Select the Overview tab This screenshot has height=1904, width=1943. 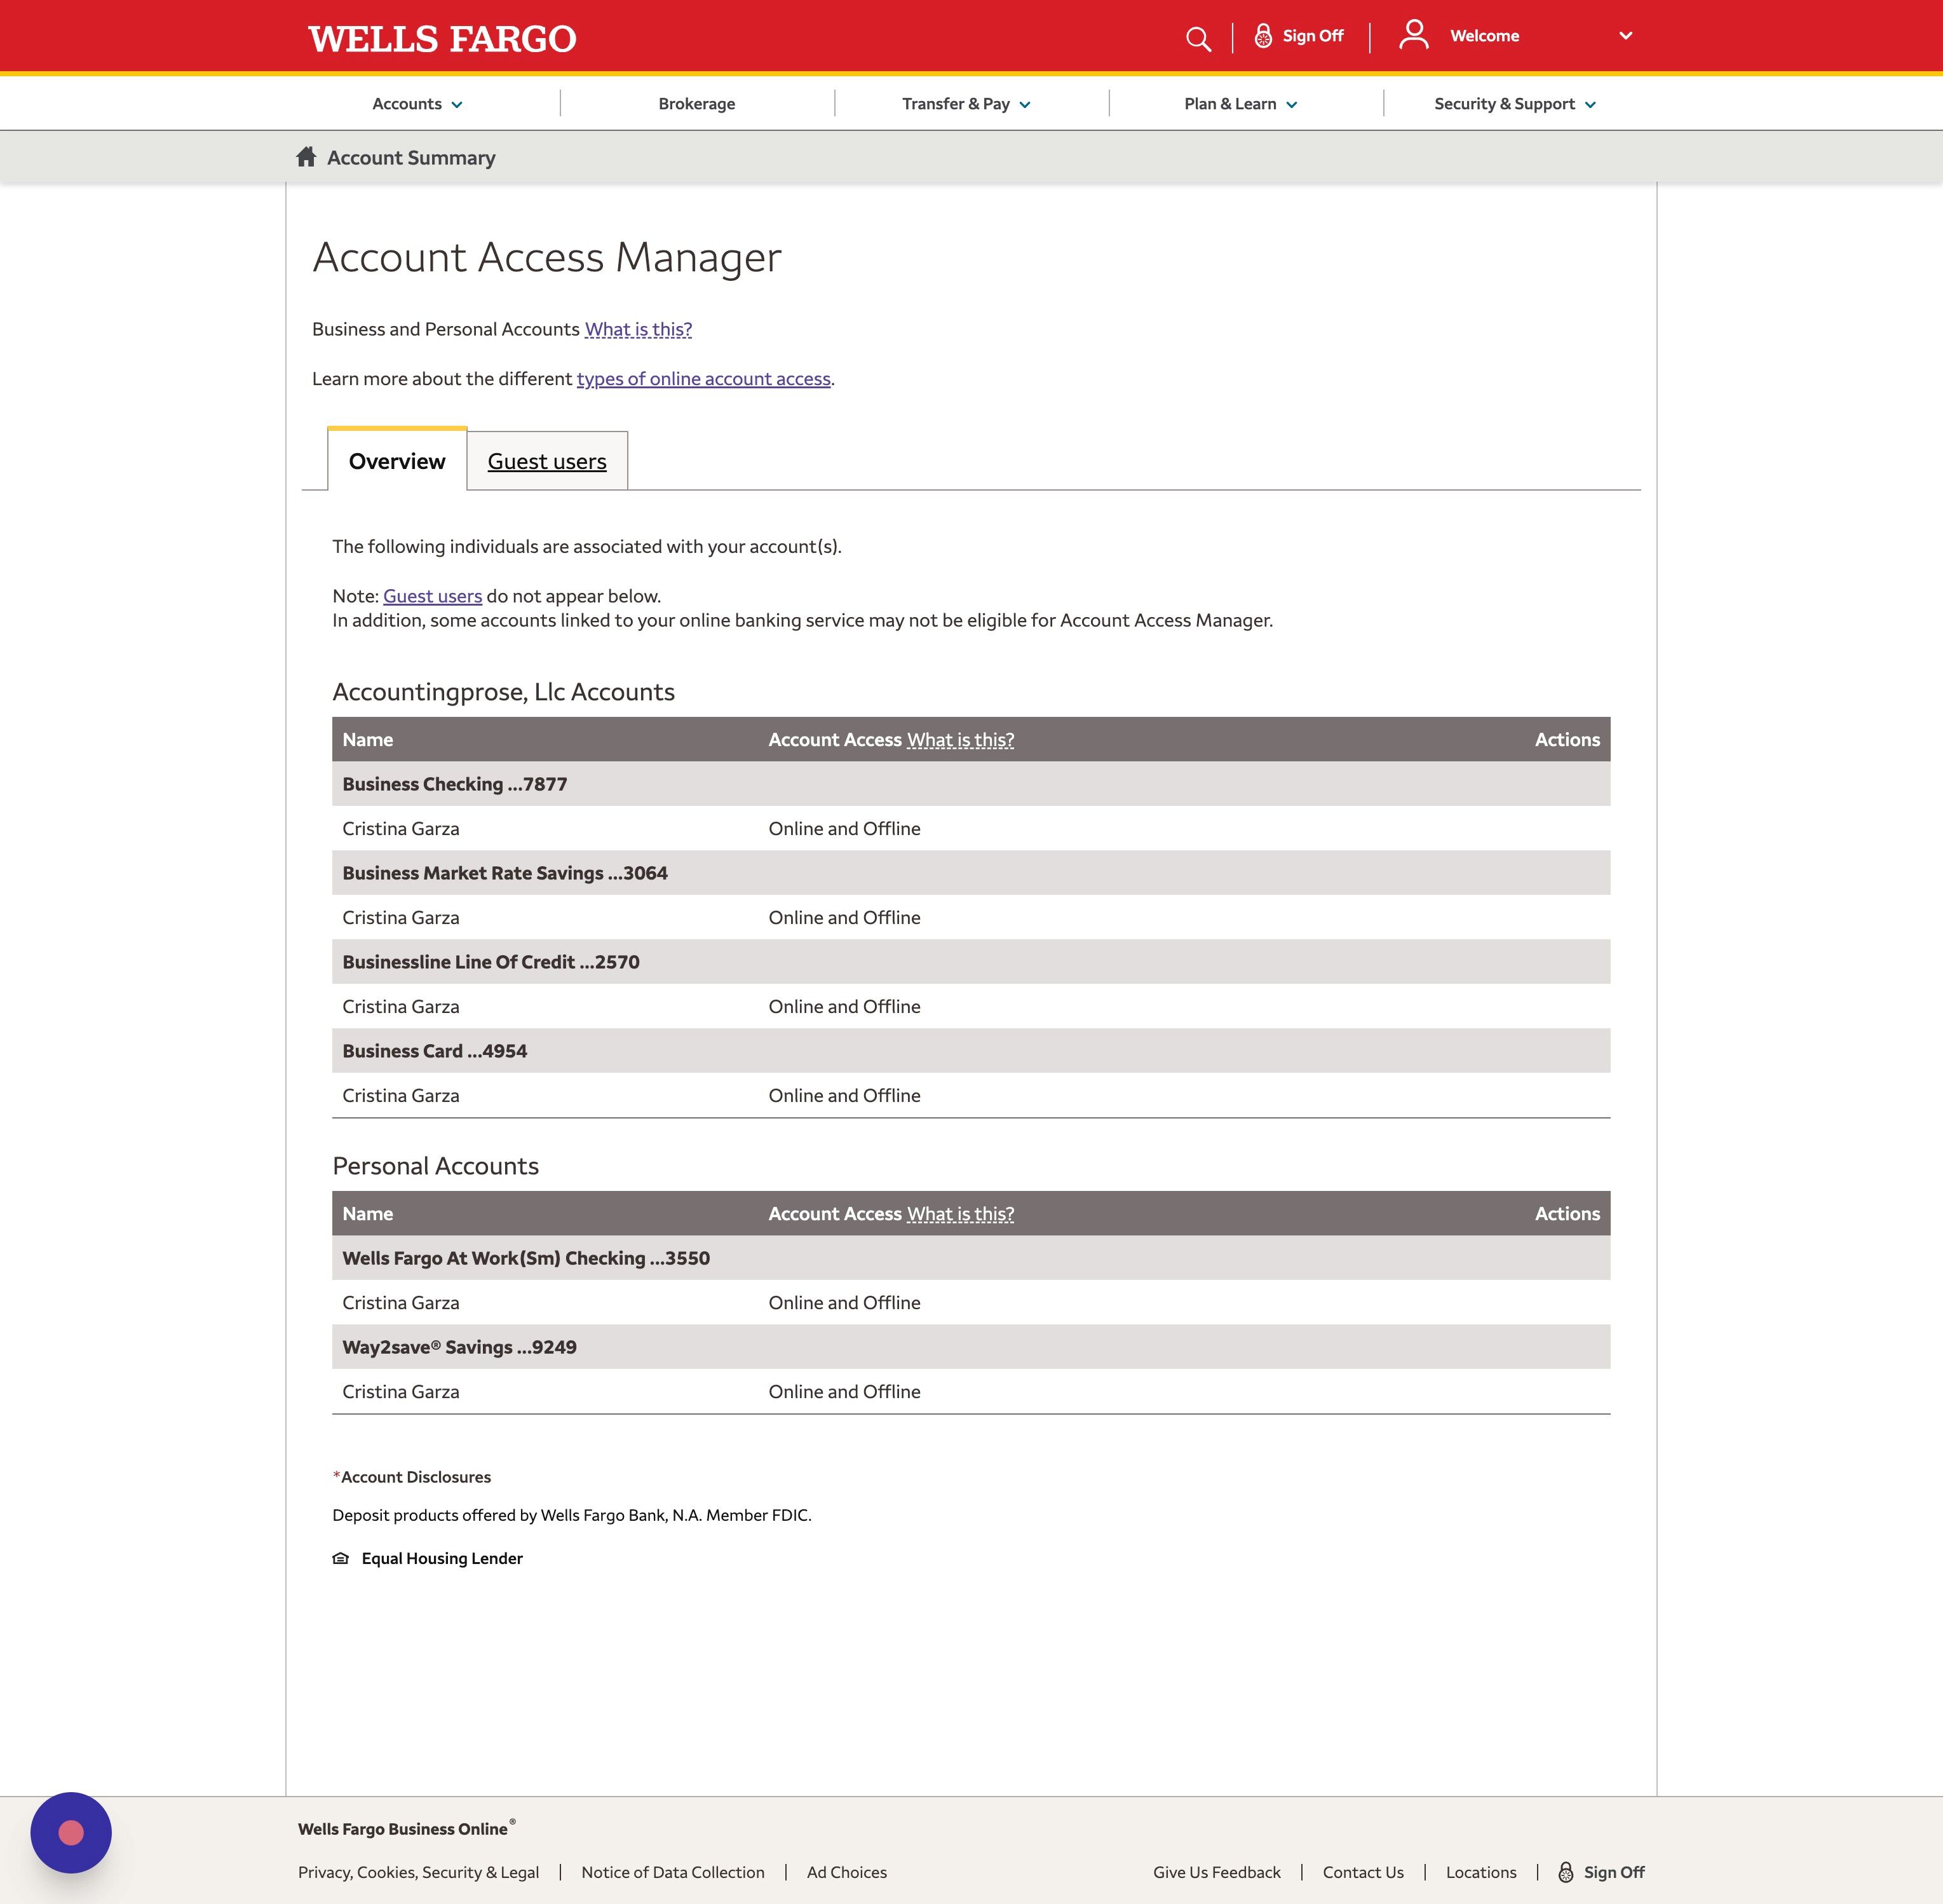[396, 461]
